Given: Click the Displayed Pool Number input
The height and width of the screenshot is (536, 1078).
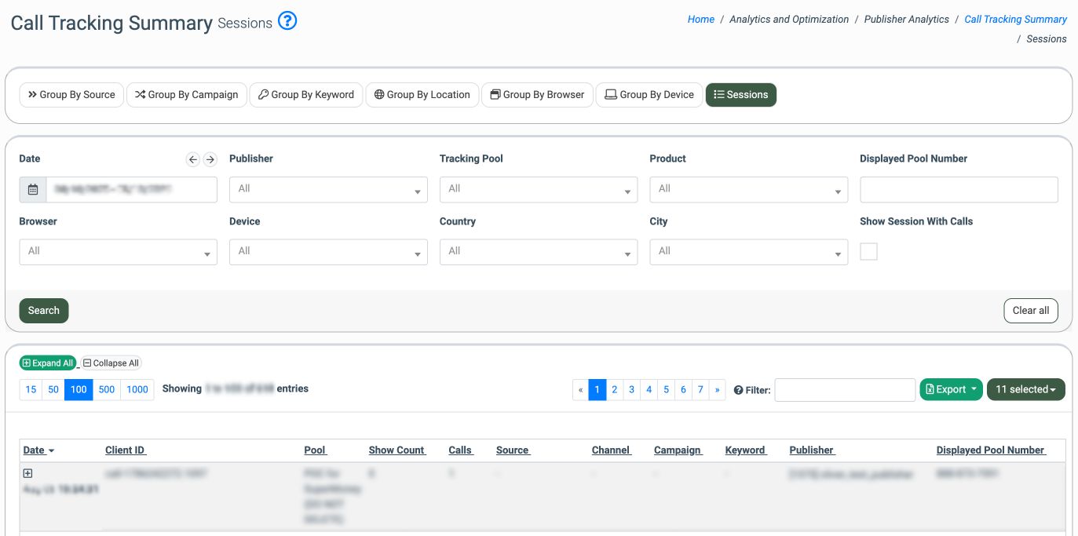Looking at the screenshot, I should [959, 190].
